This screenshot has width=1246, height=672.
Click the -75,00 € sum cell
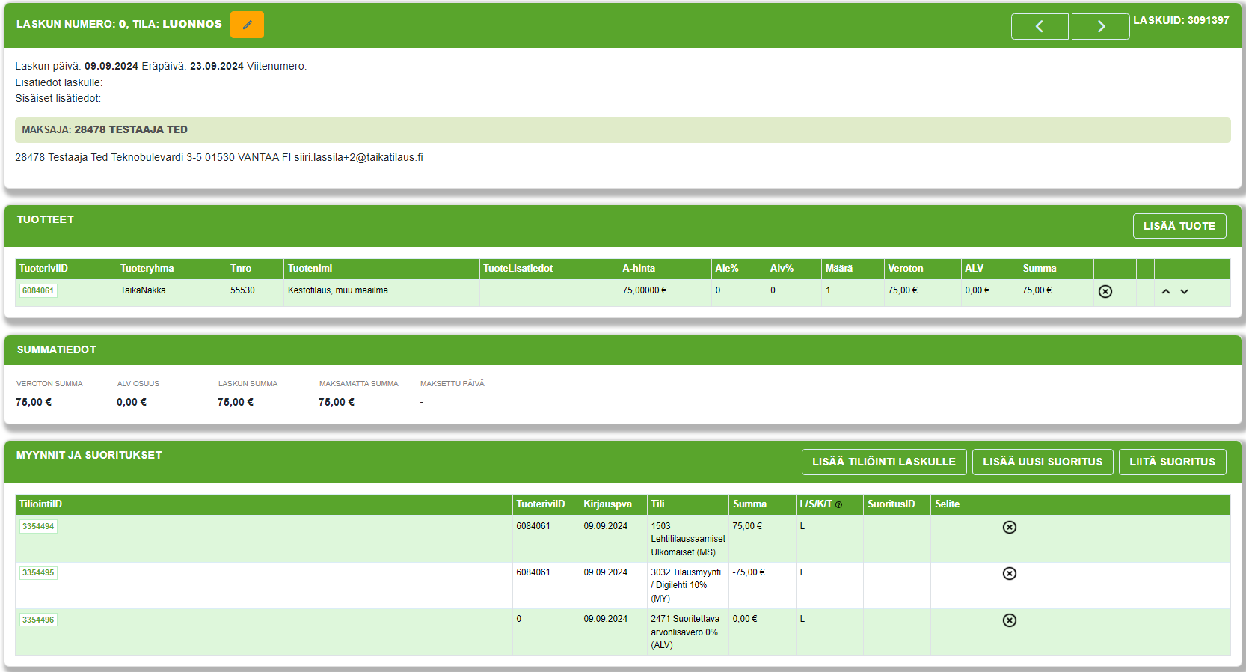point(762,585)
